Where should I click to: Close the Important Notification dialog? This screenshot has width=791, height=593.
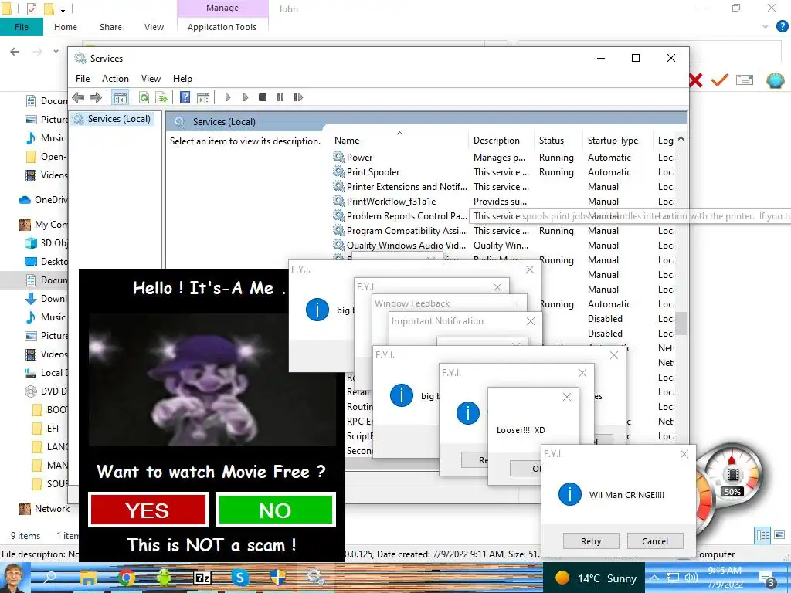[530, 320]
